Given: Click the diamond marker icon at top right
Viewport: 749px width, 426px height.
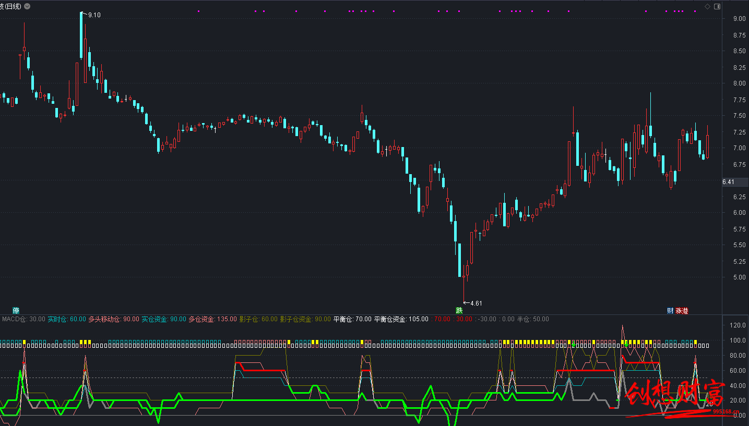Looking at the screenshot, I should coord(708,6).
